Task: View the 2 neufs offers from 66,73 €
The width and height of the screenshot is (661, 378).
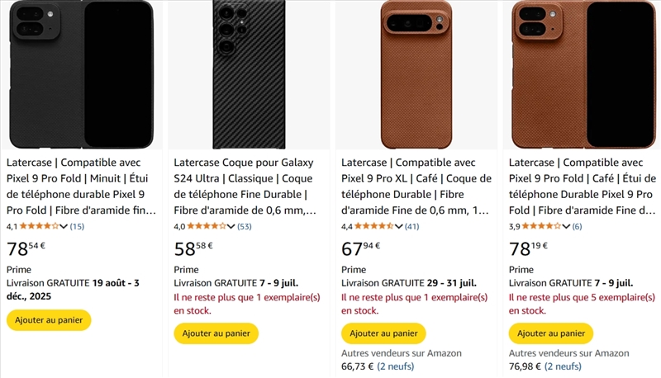Action: click(396, 366)
